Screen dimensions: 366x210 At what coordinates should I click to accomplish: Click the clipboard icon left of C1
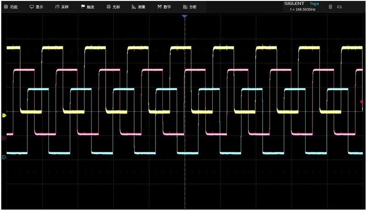[x=331, y=7]
